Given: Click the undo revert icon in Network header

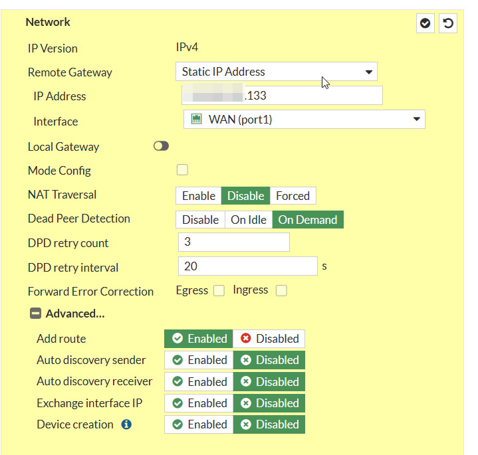Looking at the screenshot, I should click(x=448, y=24).
